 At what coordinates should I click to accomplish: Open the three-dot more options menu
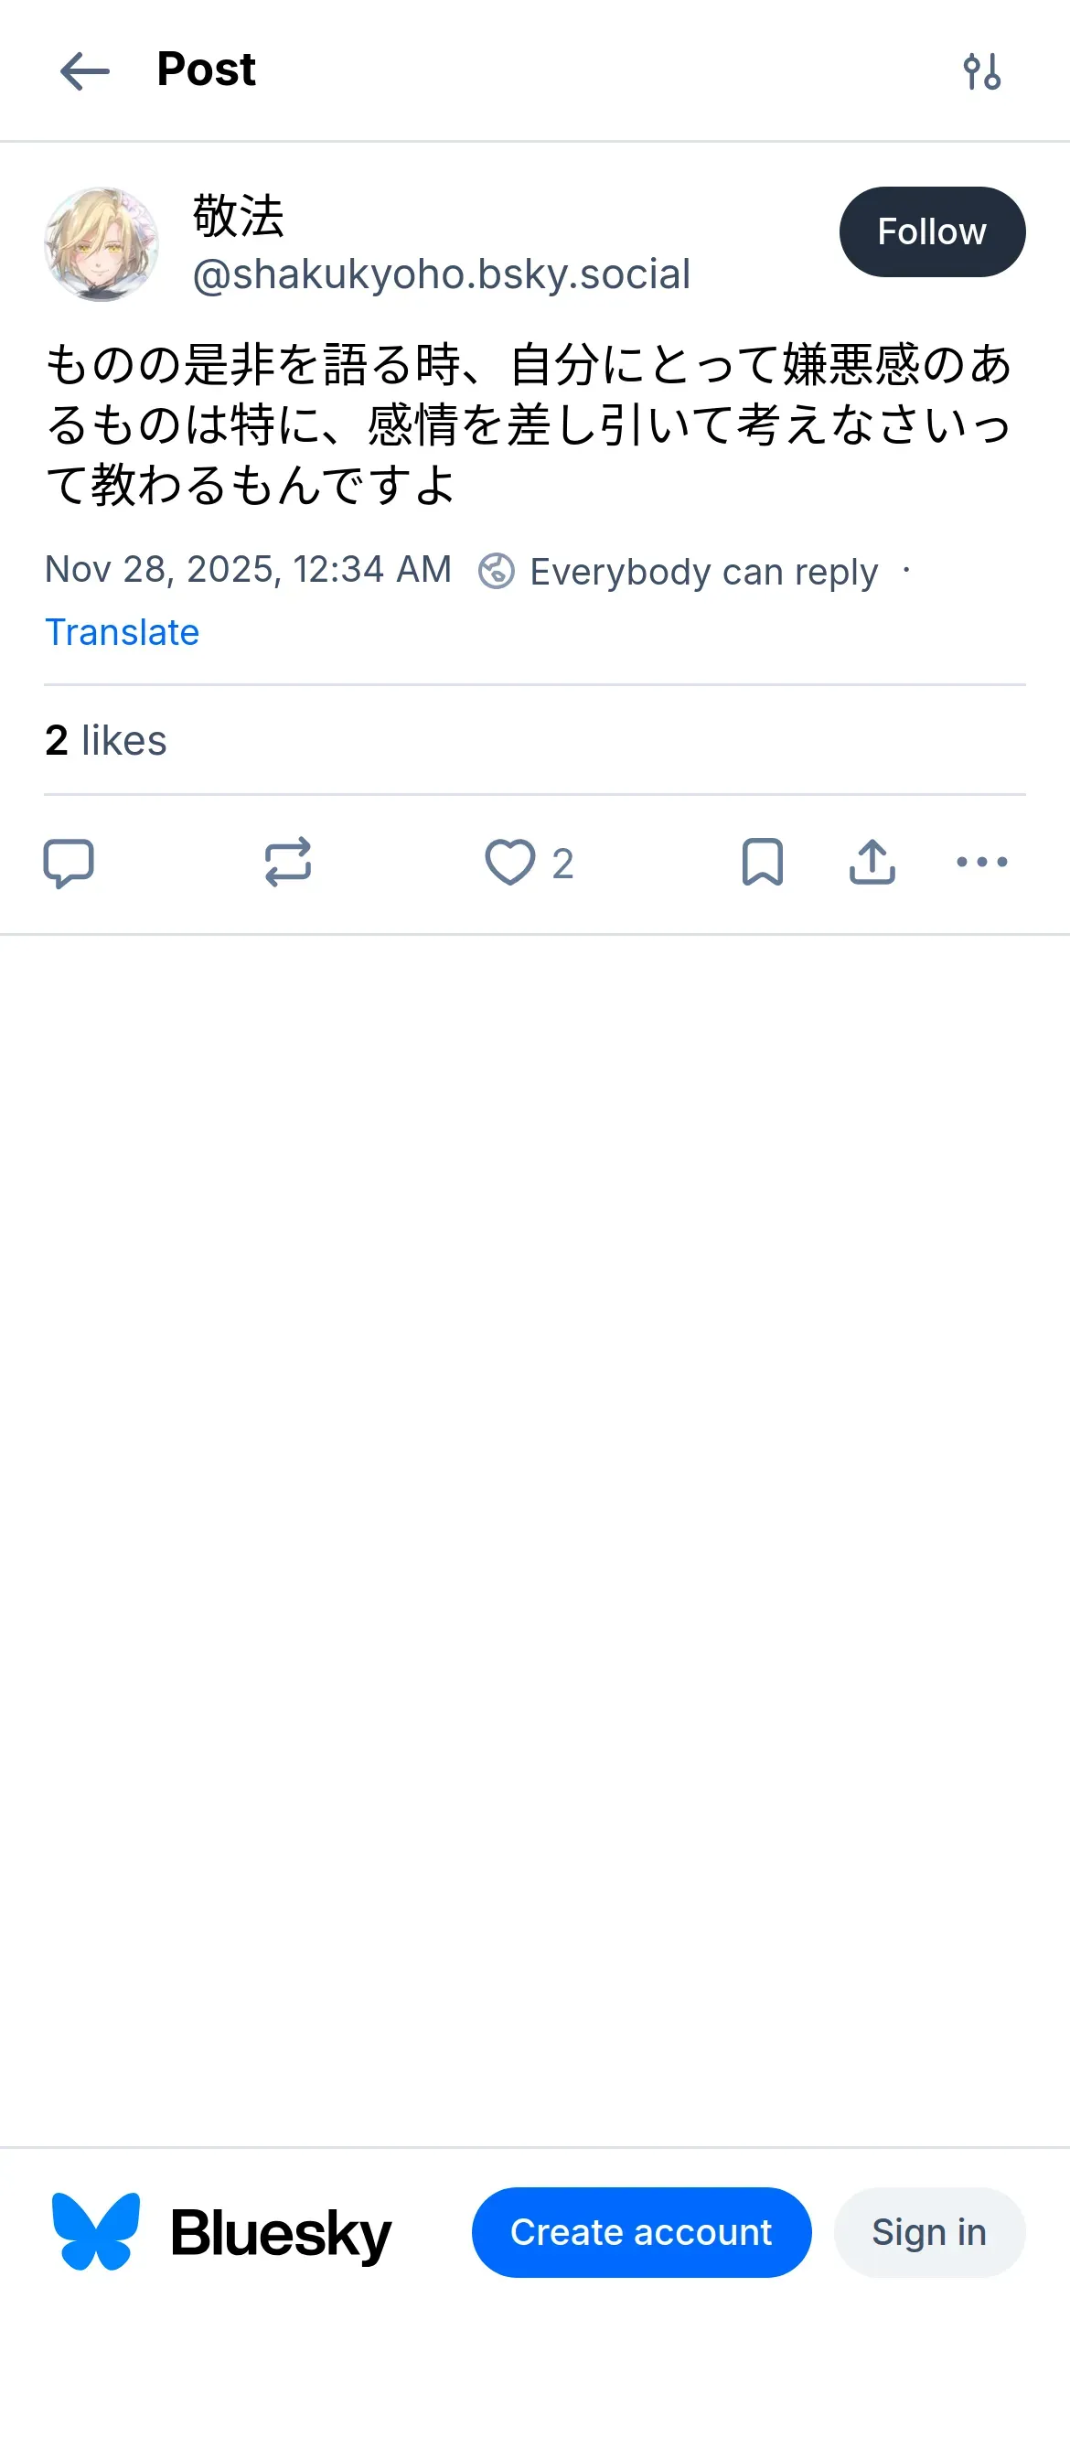[981, 863]
